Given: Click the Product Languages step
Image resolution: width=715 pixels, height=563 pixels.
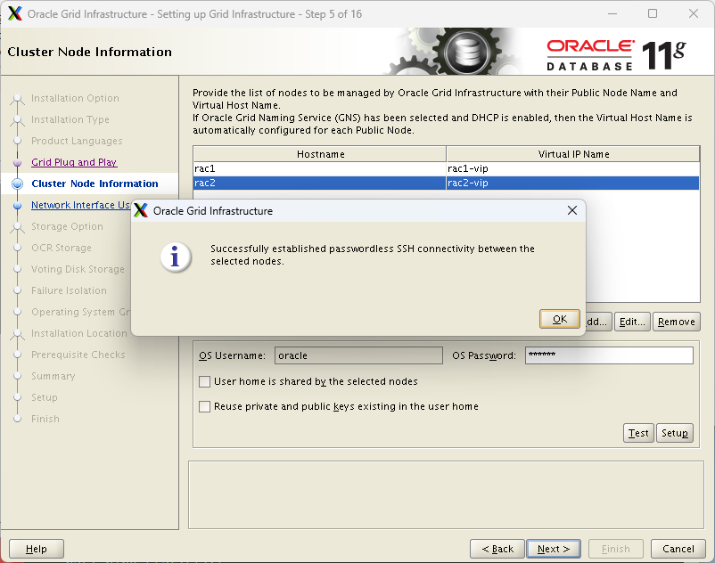Looking at the screenshot, I should 77,141.
